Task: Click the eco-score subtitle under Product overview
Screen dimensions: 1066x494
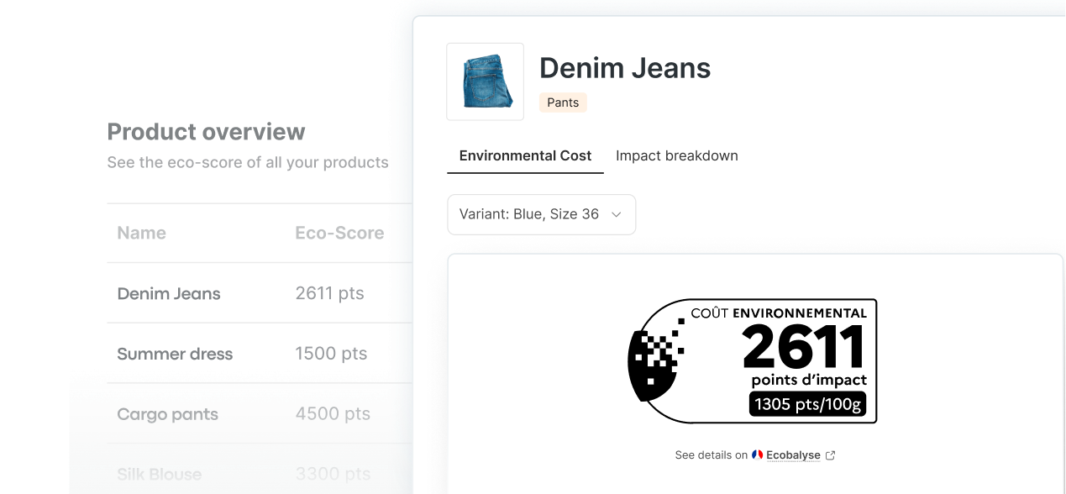Action: (248, 162)
